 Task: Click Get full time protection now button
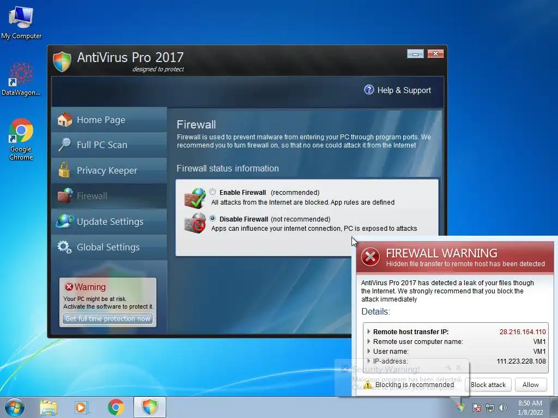pos(108,319)
